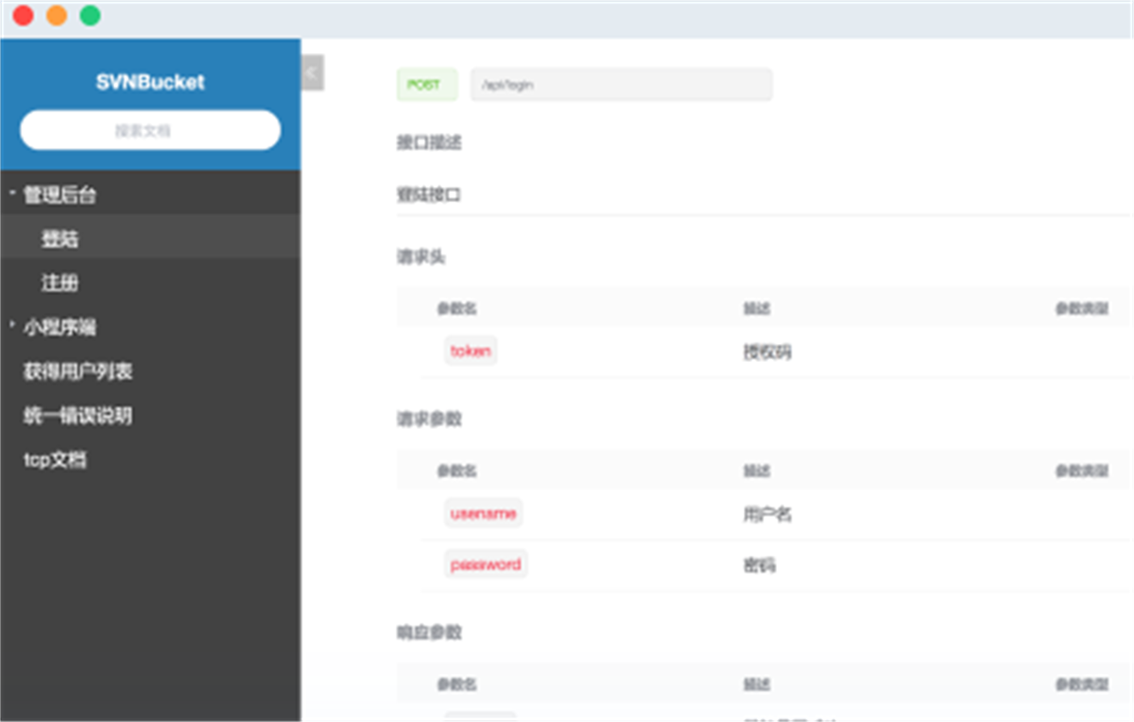Select the /api/login URL field
Viewport: 1134px width, 722px height.
pos(621,84)
